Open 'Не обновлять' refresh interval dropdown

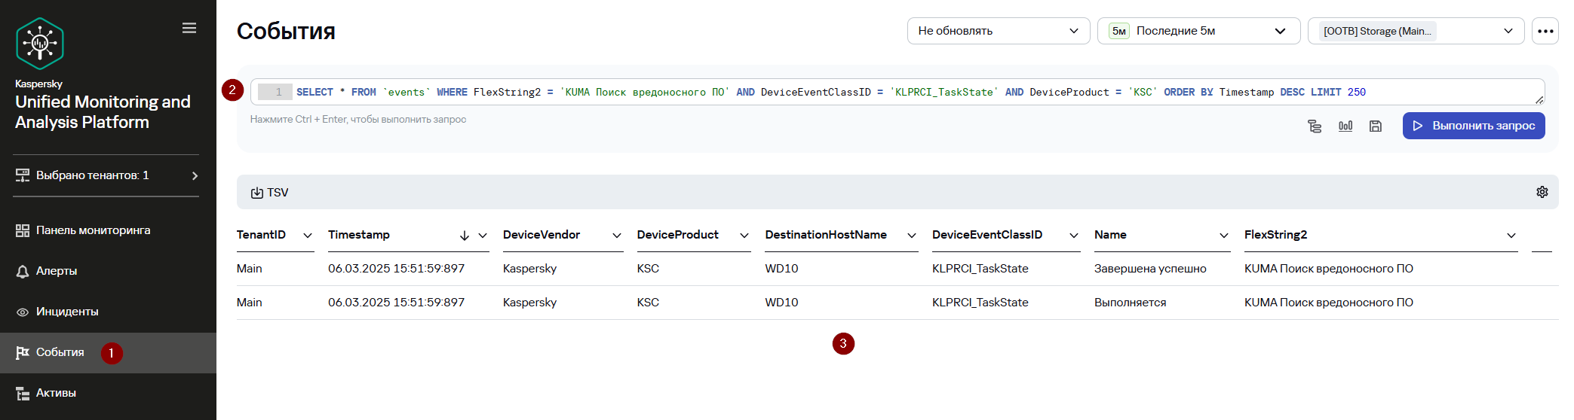[x=999, y=31]
